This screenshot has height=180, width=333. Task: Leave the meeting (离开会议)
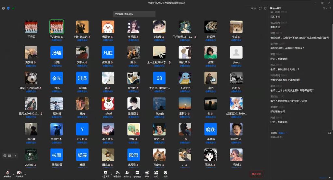pyautogui.click(x=256, y=174)
